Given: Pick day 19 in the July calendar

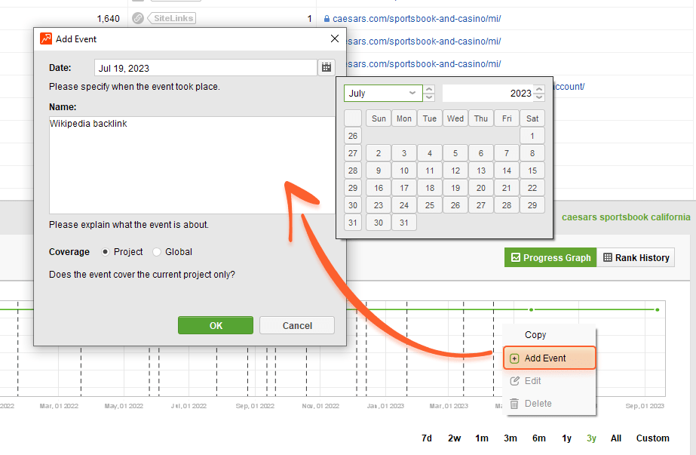Looking at the screenshot, I should 455,188.
